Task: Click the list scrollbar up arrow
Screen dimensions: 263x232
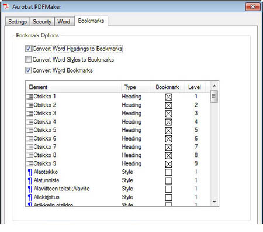Action: click(x=214, y=86)
